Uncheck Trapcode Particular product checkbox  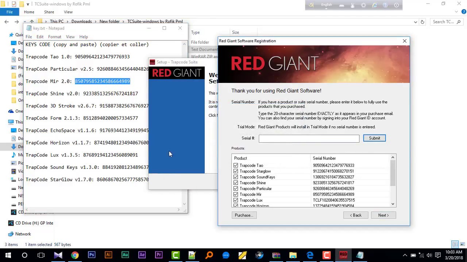click(236, 188)
